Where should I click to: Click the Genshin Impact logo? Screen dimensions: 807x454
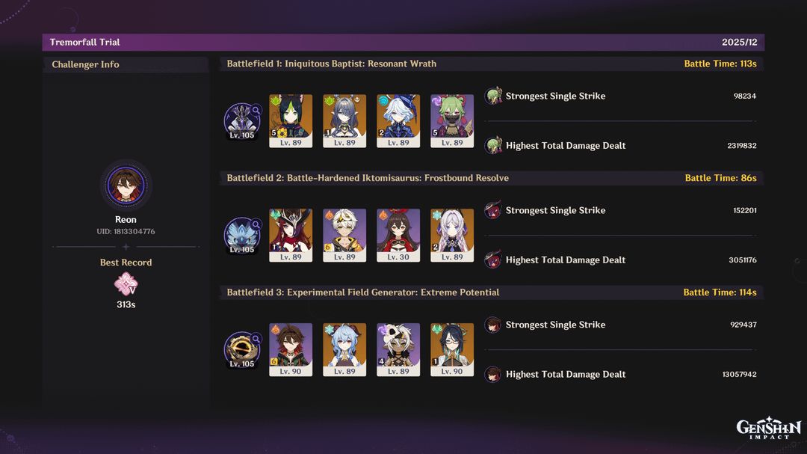click(768, 429)
